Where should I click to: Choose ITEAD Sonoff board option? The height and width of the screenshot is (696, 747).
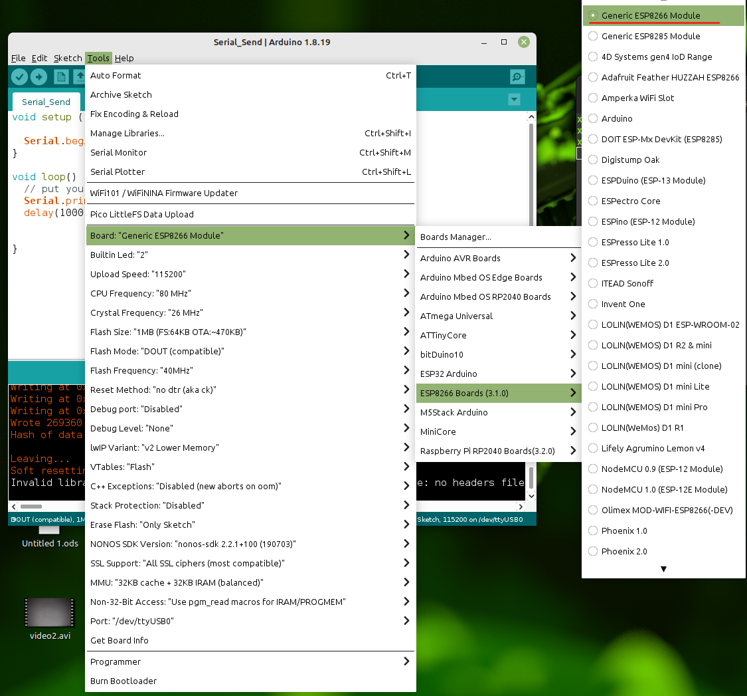pyautogui.click(x=663, y=283)
